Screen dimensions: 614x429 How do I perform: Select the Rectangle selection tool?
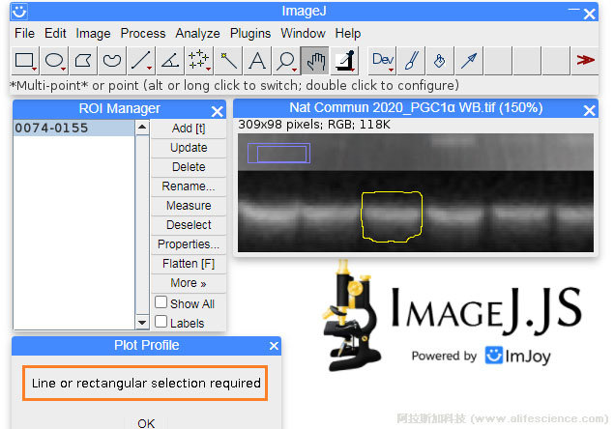point(25,61)
